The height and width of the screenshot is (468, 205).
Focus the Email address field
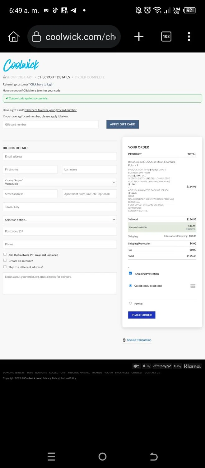pos(60,157)
